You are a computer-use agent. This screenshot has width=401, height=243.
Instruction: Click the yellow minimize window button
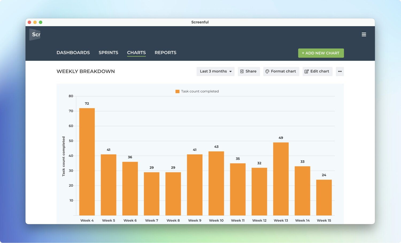click(x=35, y=22)
